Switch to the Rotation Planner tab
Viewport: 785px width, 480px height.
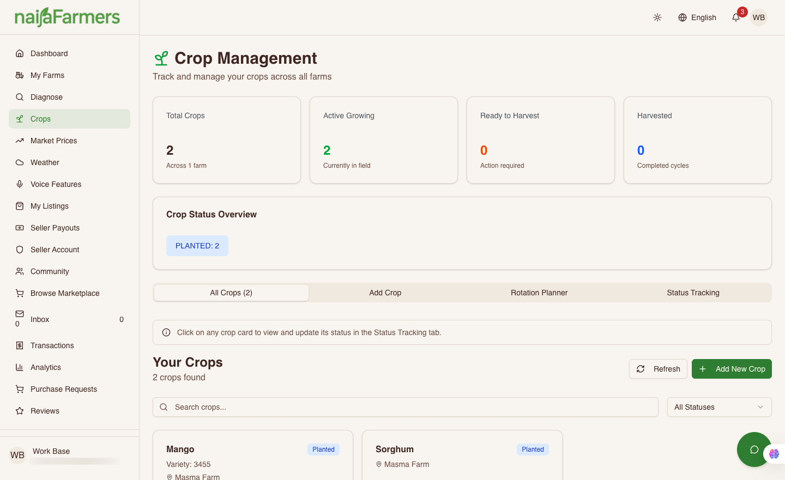pos(539,293)
